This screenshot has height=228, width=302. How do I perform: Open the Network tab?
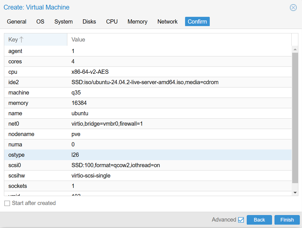[167, 22]
